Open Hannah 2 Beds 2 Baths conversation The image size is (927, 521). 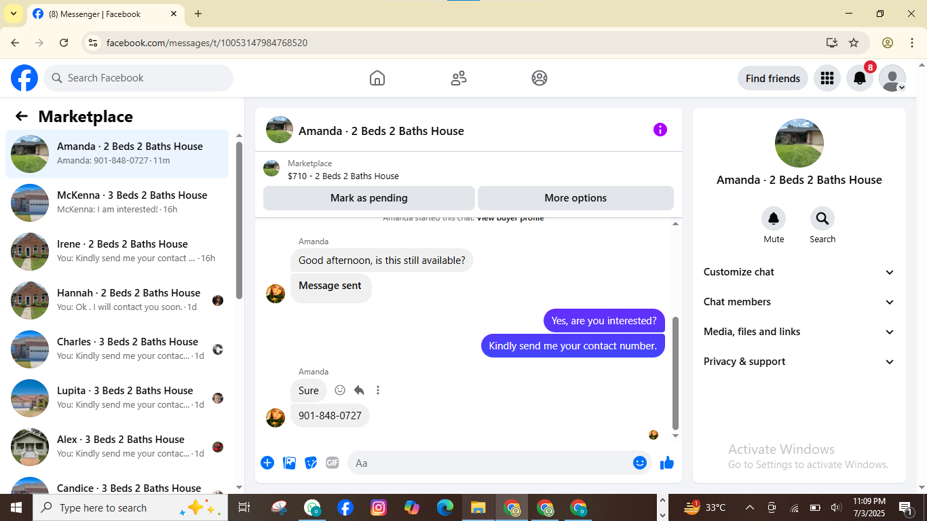(x=117, y=301)
